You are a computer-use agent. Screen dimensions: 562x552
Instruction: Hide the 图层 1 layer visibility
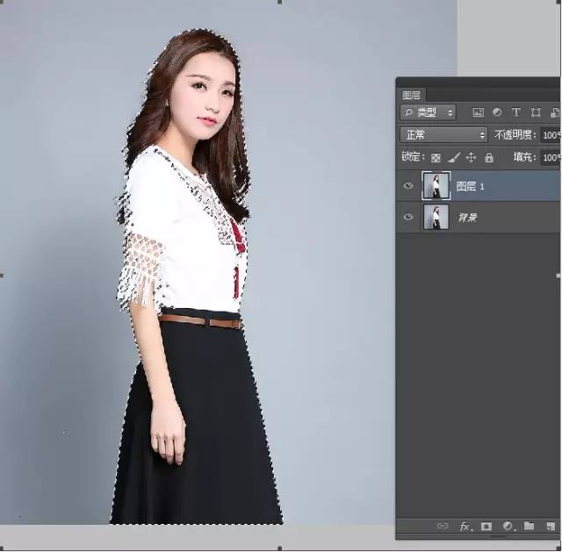click(408, 186)
